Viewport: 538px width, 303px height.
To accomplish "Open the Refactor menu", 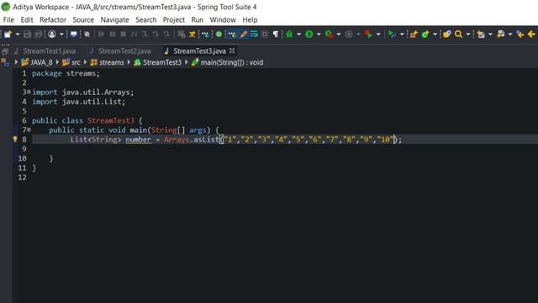I will [x=53, y=20].
